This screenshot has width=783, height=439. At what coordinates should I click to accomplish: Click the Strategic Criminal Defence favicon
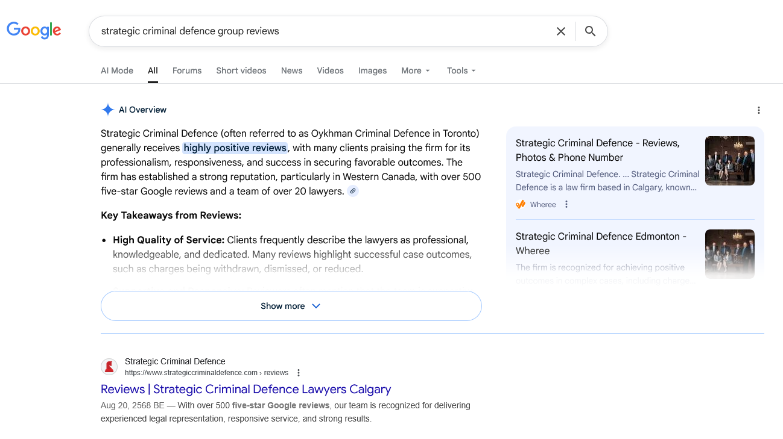coord(109,367)
